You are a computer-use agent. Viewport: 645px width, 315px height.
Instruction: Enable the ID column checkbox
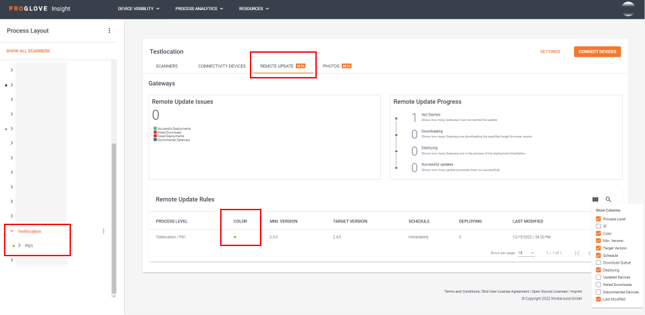598,226
